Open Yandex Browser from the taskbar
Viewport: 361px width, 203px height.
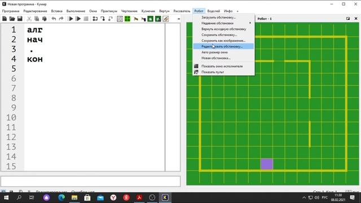click(x=113, y=197)
